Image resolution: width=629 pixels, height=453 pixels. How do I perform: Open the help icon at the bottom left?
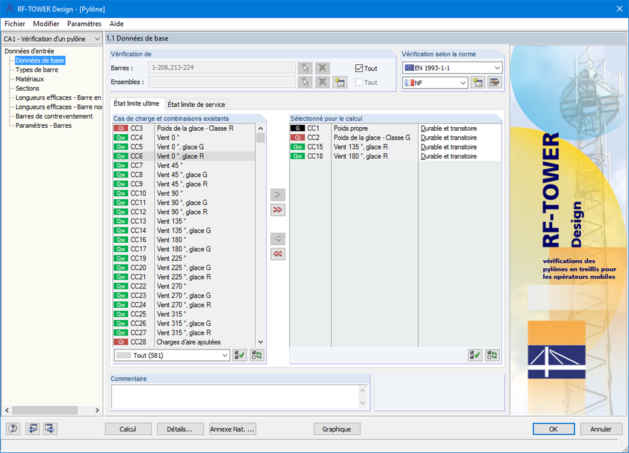pyautogui.click(x=13, y=429)
